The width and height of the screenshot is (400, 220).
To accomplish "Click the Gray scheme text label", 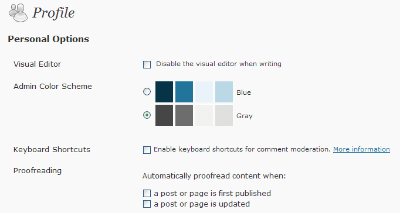I will click(x=245, y=116).
